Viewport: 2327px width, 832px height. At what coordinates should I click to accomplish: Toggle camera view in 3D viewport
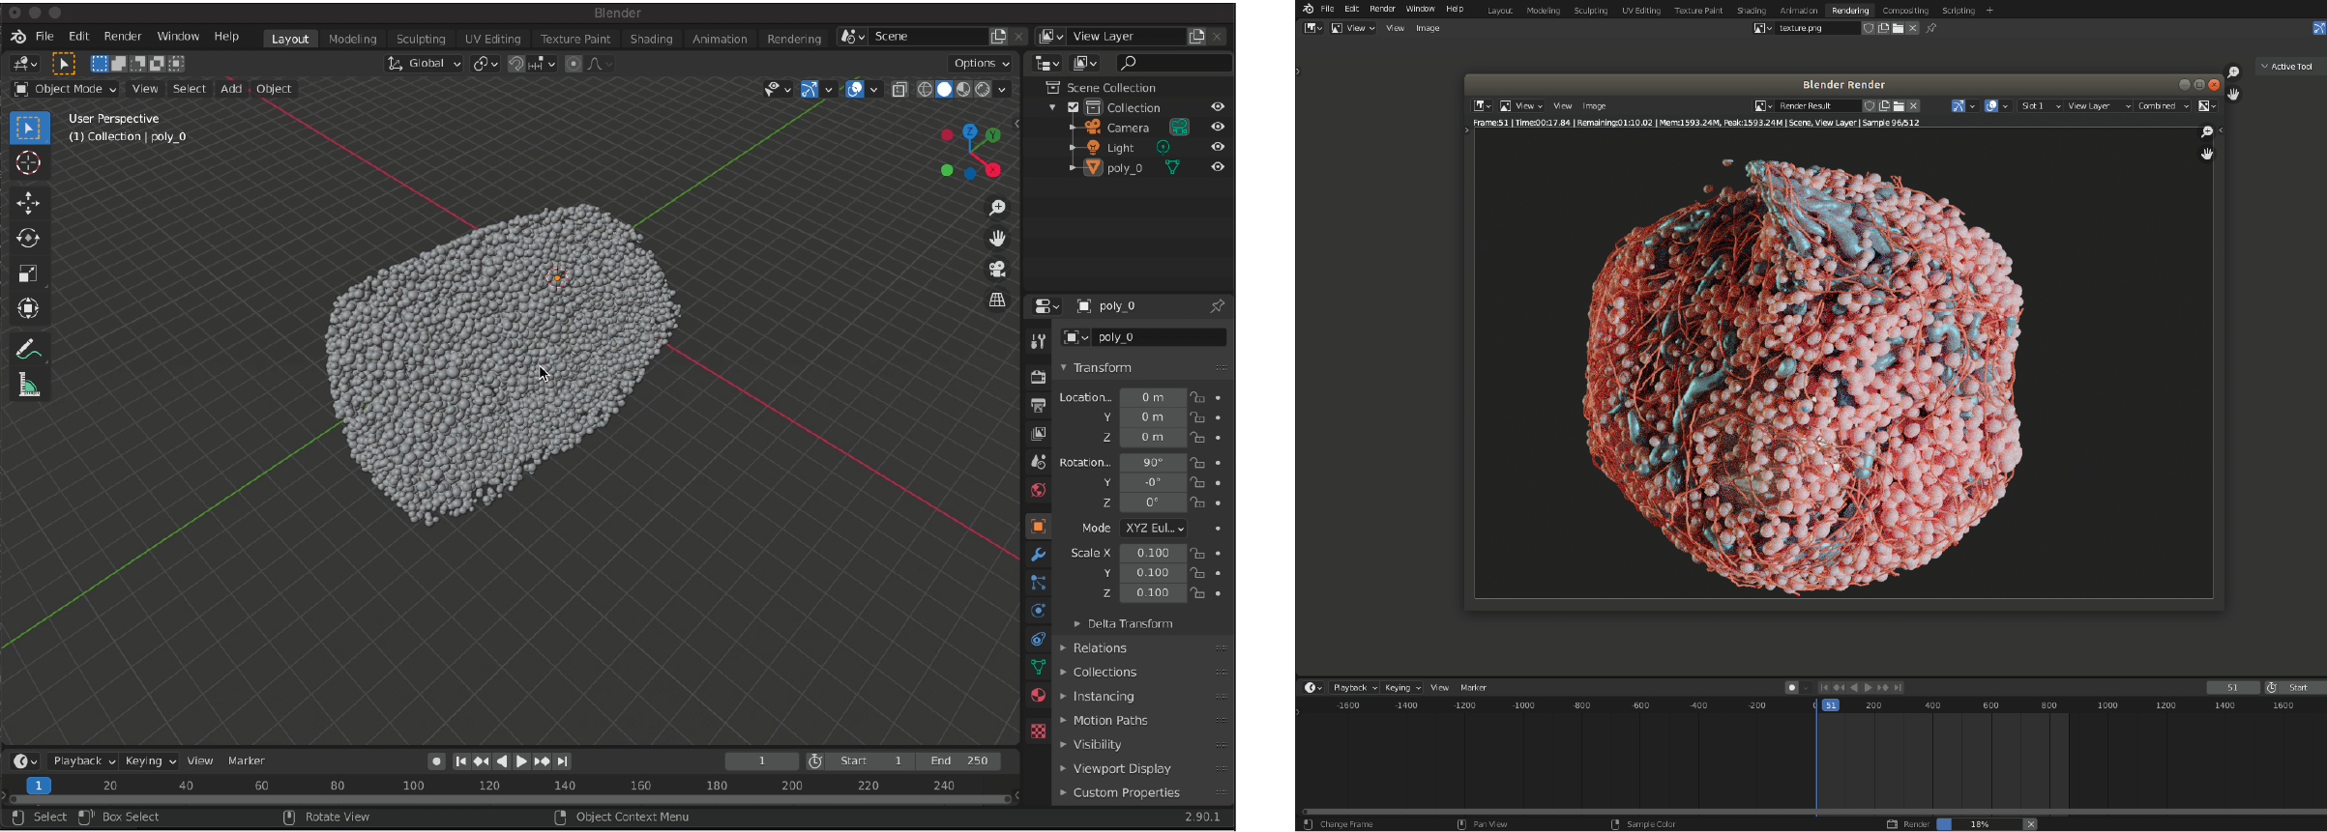pos(997,269)
